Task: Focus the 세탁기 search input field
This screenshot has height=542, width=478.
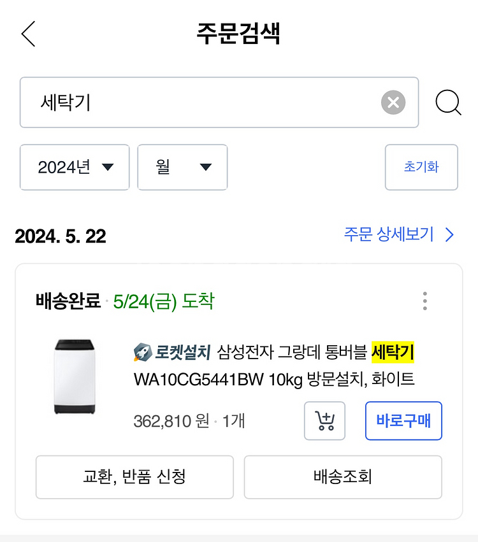Action: point(219,103)
